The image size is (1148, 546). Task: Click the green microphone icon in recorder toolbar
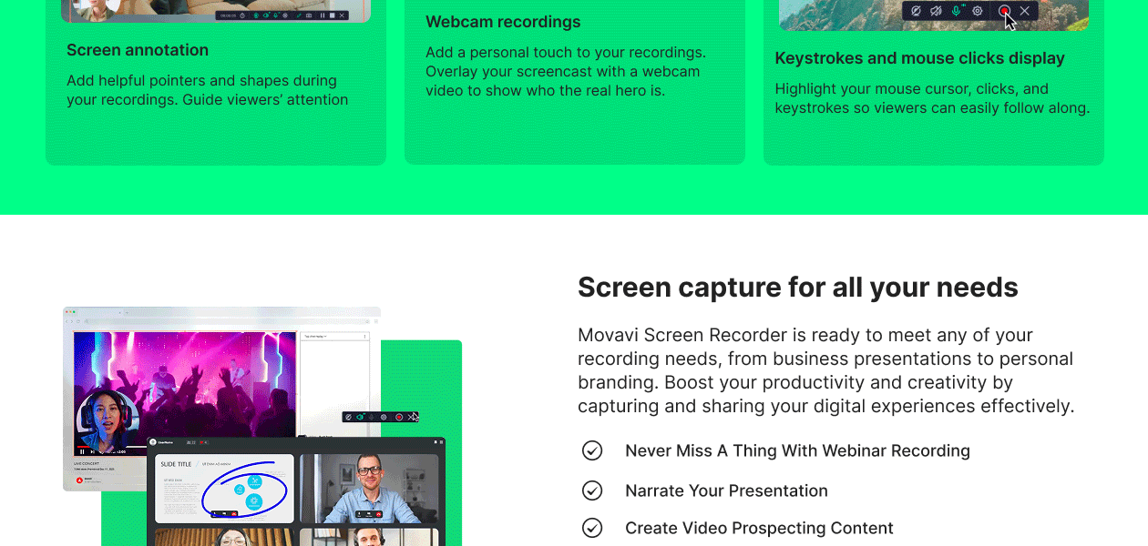point(956,11)
